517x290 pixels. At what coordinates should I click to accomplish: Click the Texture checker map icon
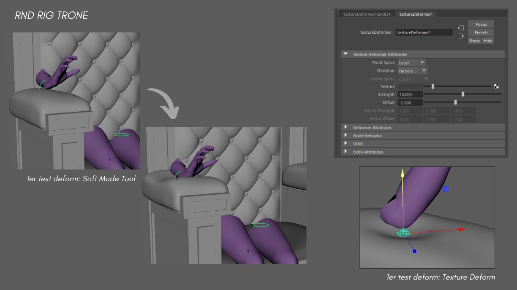point(496,86)
